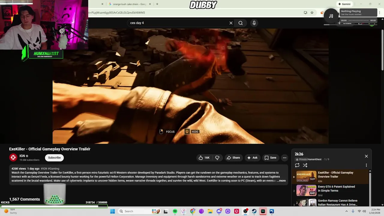This screenshot has height=216, width=384.
Task: Open the IGN channel name link
Action: pos(22,156)
